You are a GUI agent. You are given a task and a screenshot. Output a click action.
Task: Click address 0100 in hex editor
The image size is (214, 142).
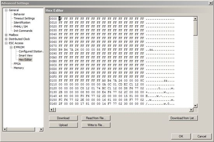(x=53, y=81)
